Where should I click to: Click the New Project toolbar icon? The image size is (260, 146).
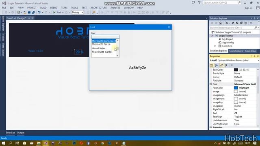coord(19,13)
